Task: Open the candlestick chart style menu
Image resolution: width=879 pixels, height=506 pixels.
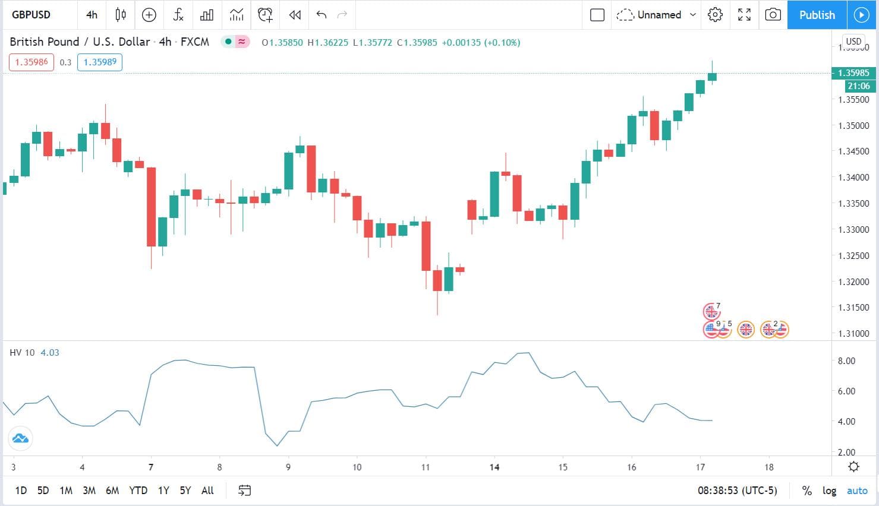Action: (x=121, y=15)
